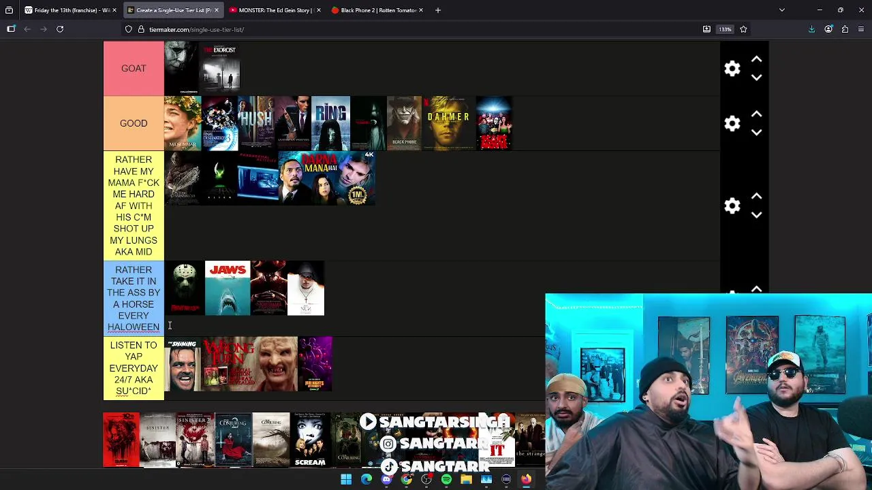This screenshot has width=872, height=490.
Task: Select the GOAT tier label
Action: click(134, 68)
